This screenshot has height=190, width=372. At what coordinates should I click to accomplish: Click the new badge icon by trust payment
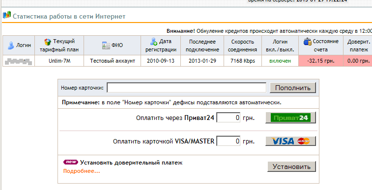point(71,162)
